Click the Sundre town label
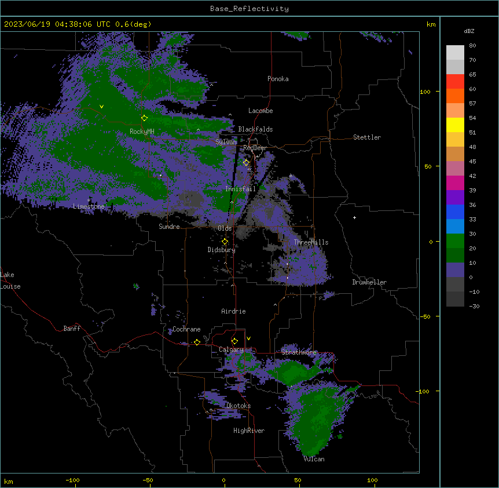Image resolution: width=499 pixels, height=488 pixels. (x=169, y=227)
